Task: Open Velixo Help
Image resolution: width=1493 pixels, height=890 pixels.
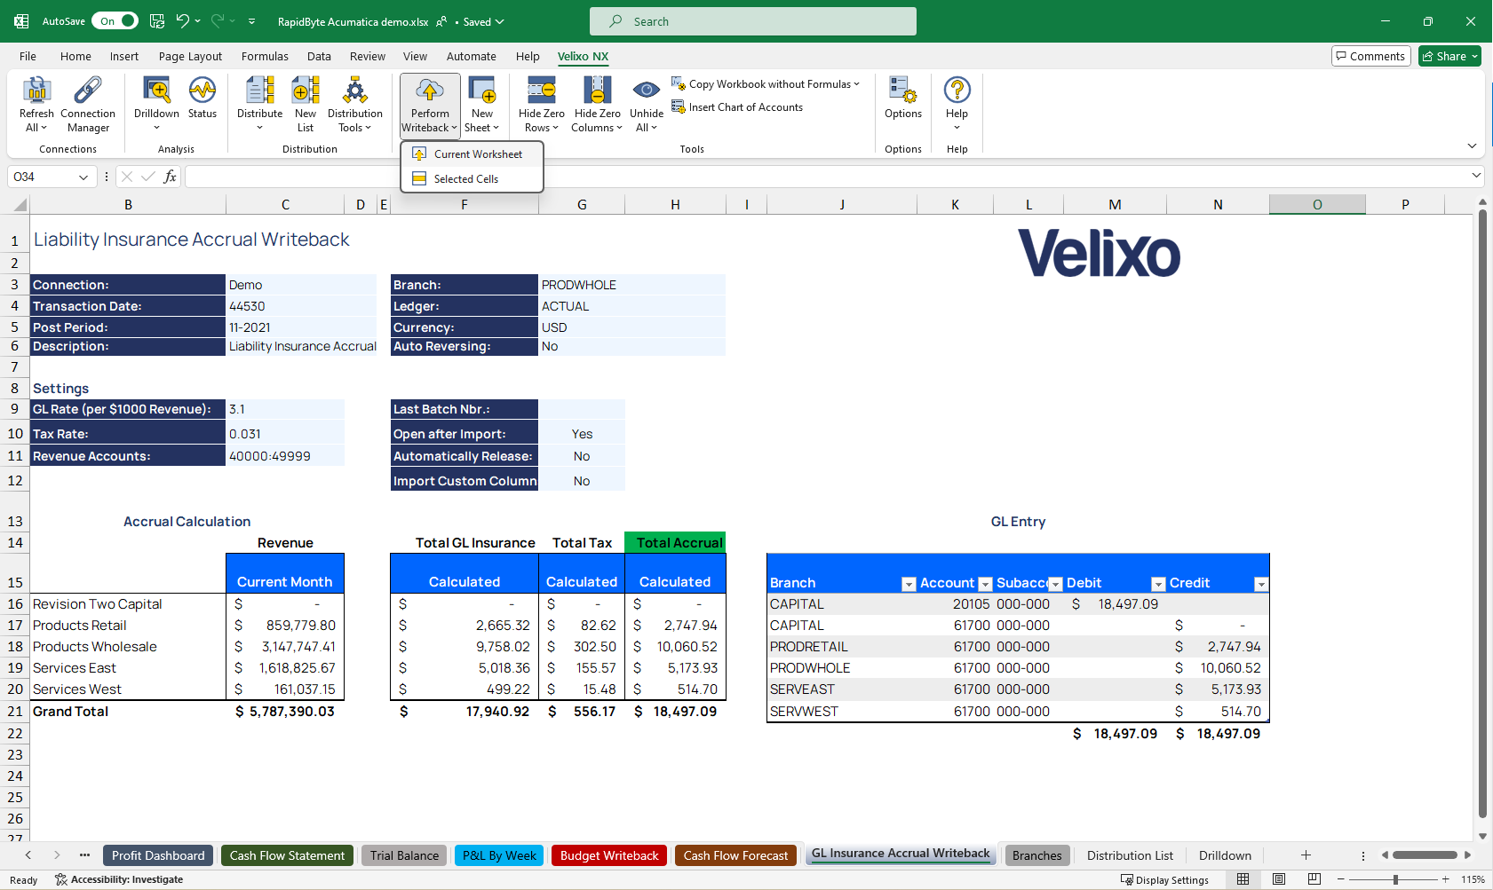Action: (957, 104)
